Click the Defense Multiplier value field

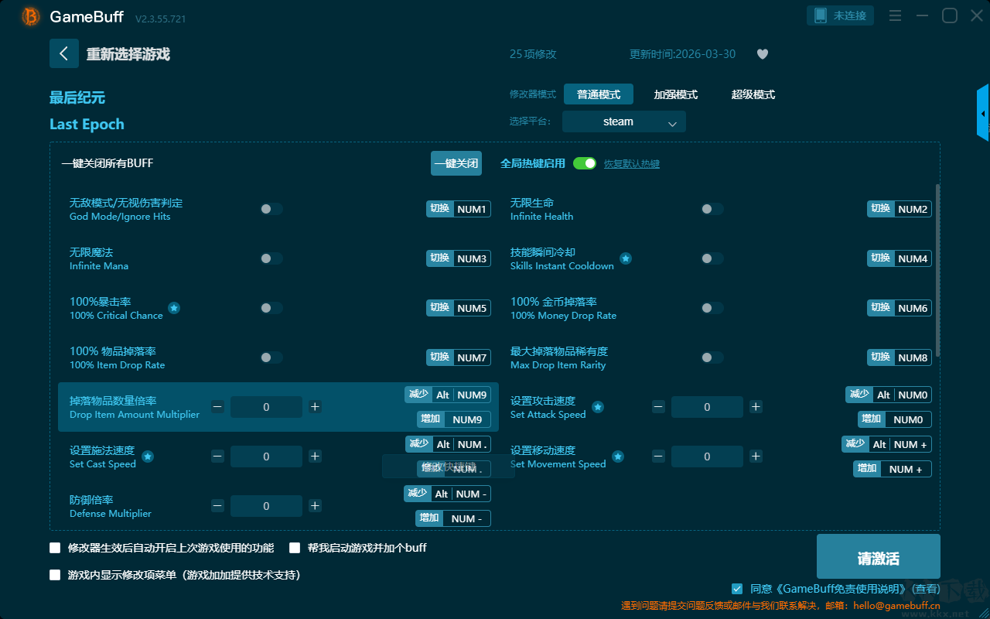pos(266,506)
